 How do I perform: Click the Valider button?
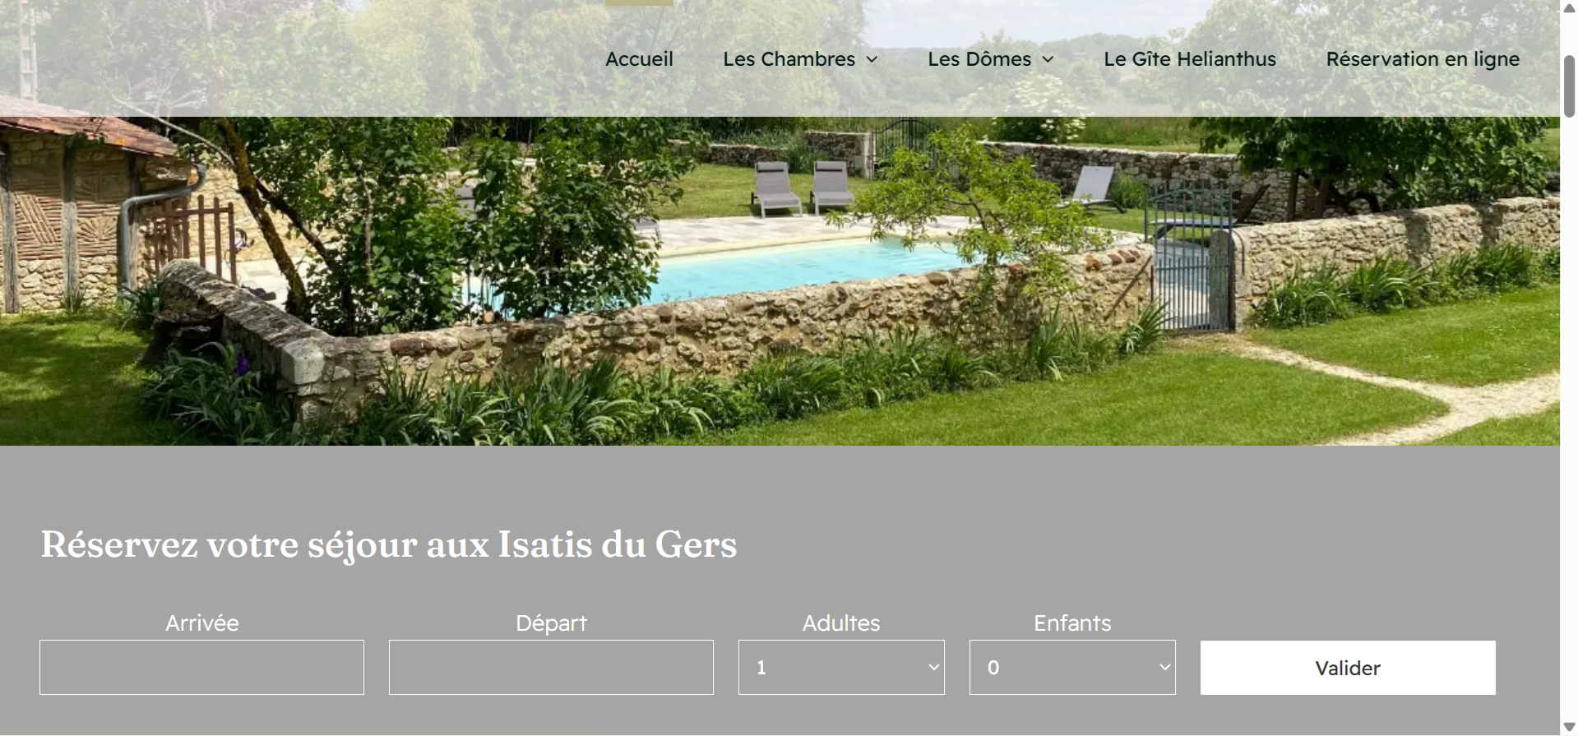coord(1348,668)
